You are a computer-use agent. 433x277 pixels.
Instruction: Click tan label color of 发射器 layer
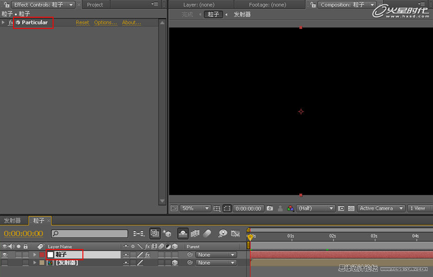click(x=42, y=262)
